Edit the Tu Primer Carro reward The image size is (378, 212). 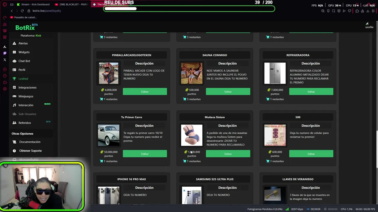pyautogui.click(x=145, y=154)
